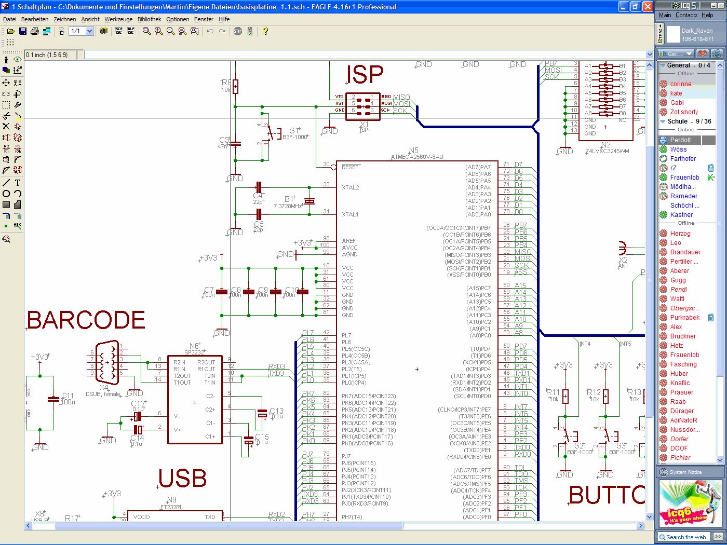Save the schematic with the floppy disk icon

coord(23,31)
